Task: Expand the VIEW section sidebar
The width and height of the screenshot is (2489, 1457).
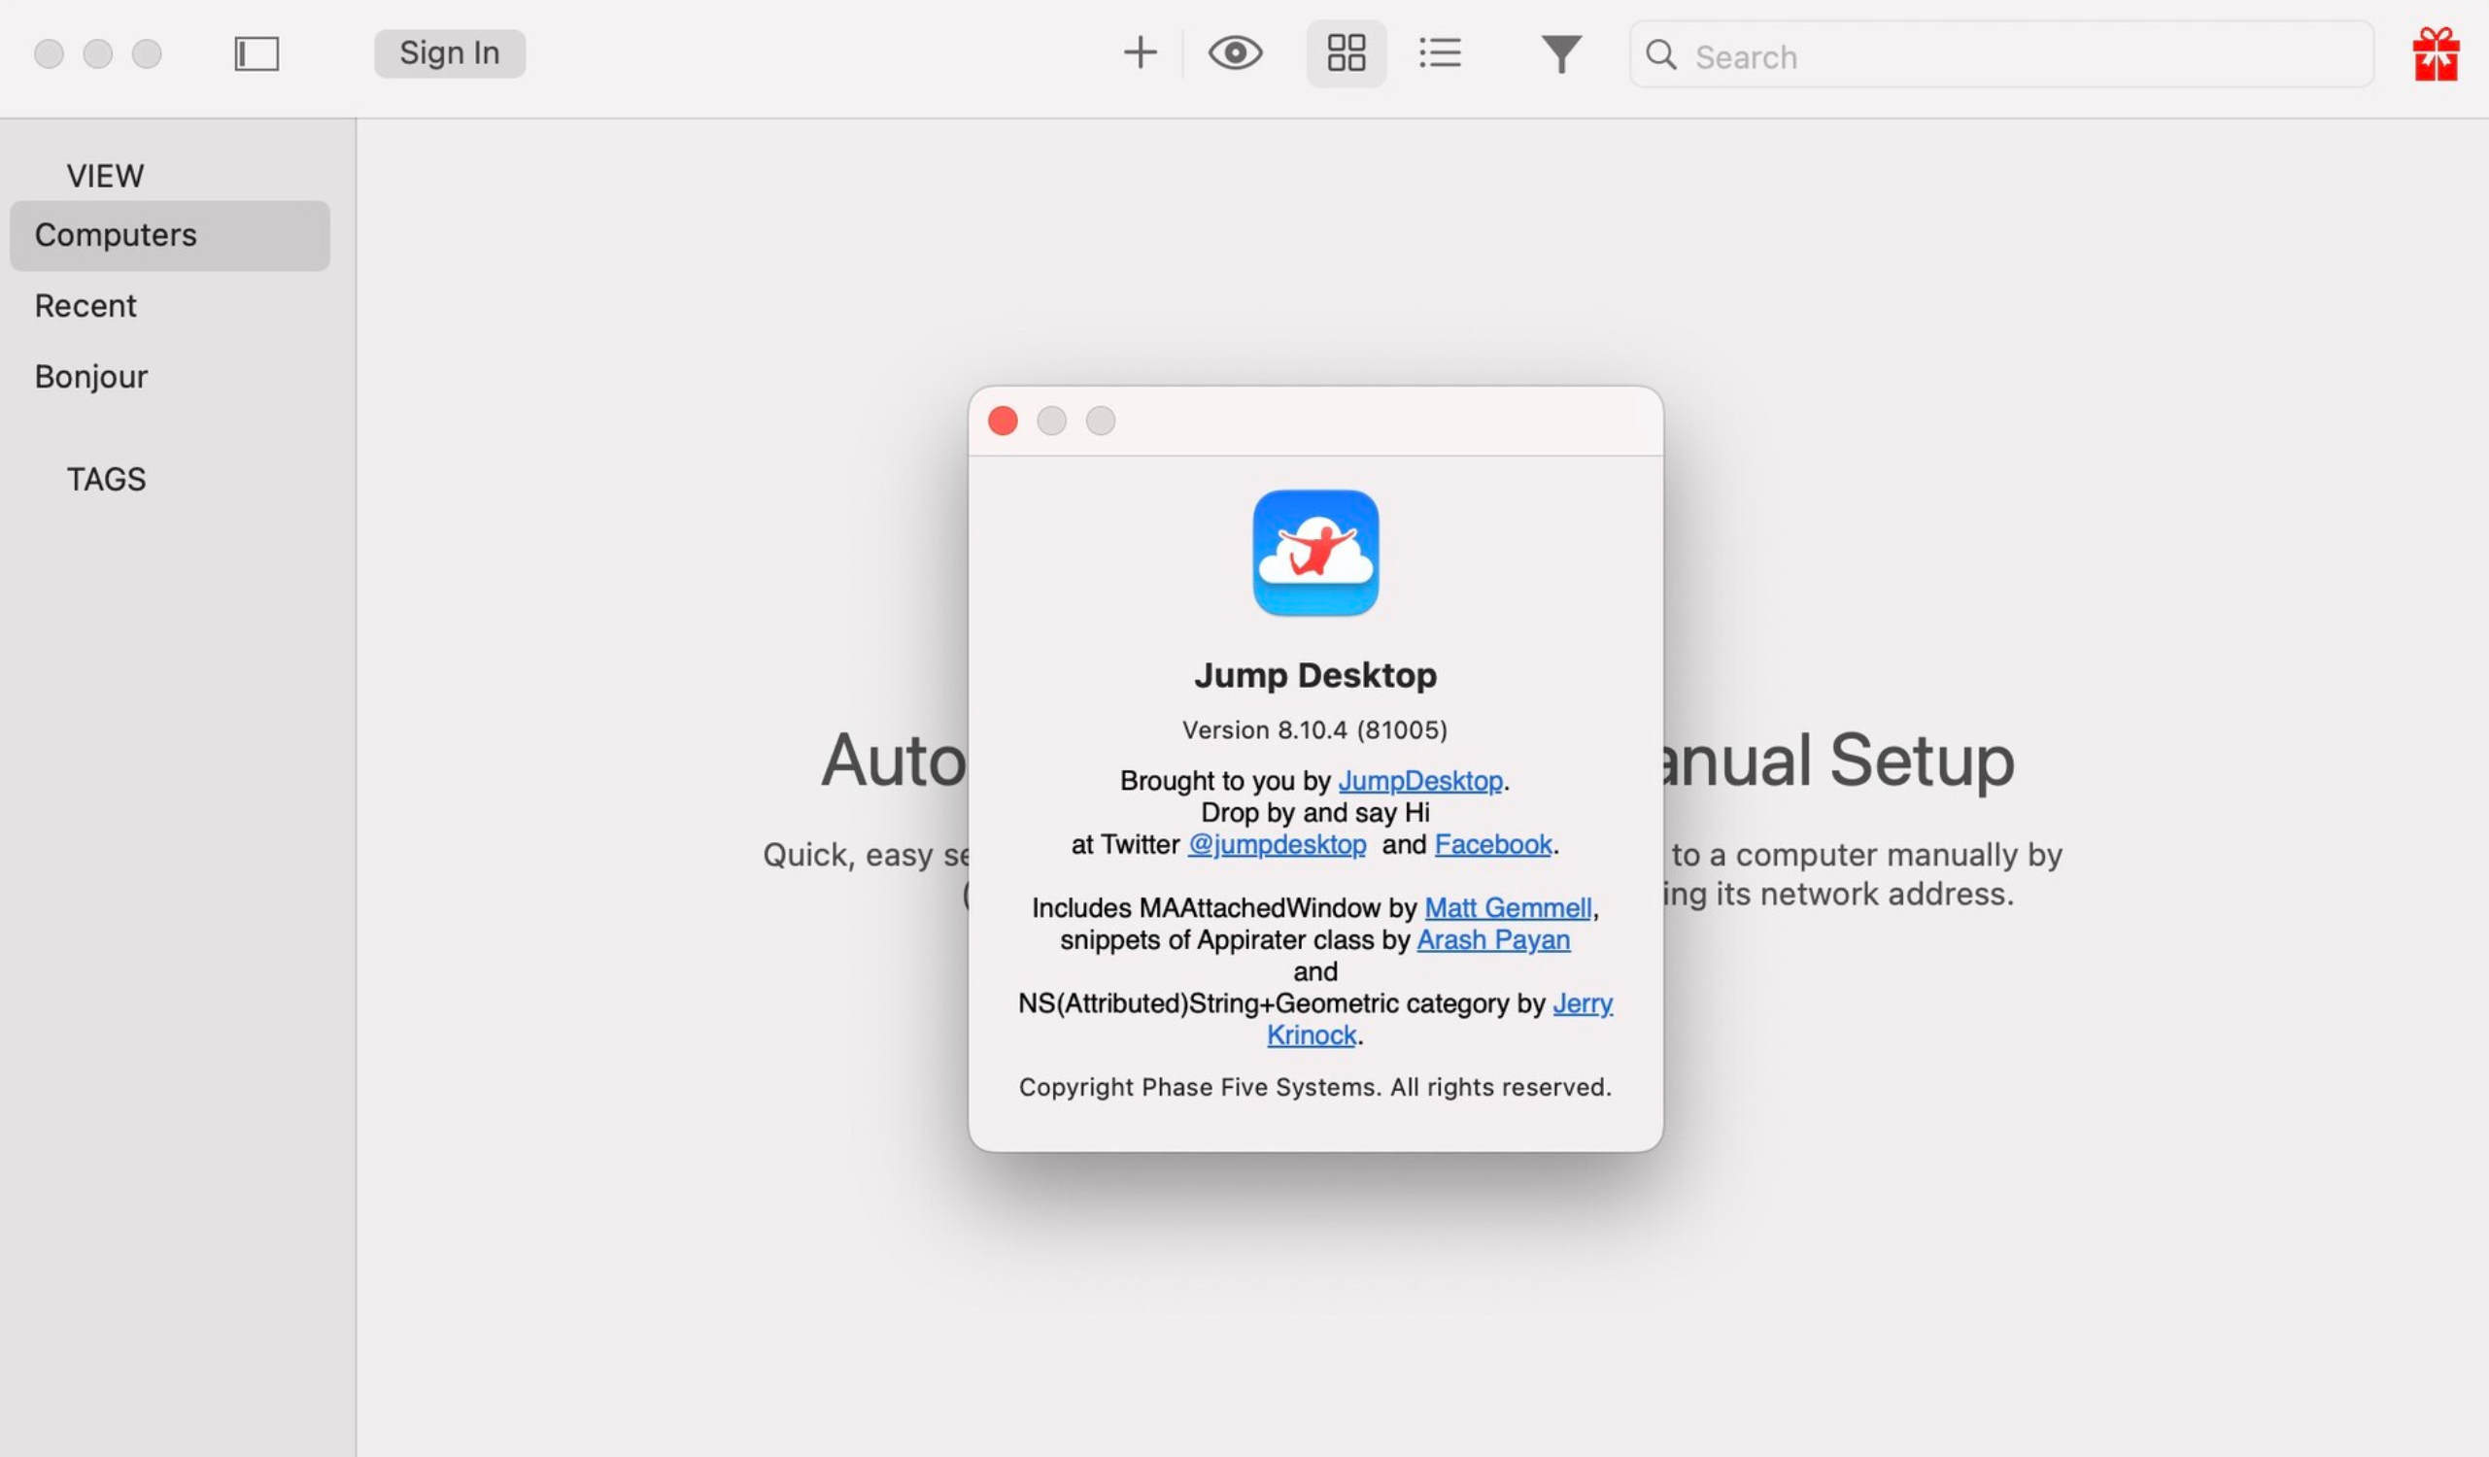Action: point(104,175)
